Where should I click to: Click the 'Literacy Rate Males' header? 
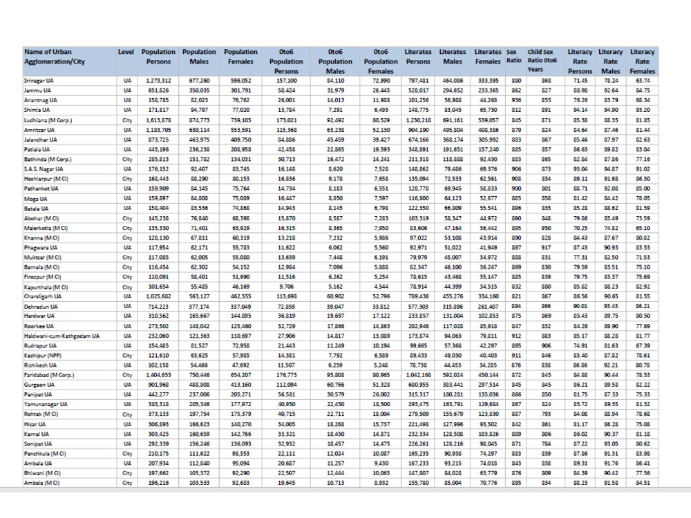pyautogui.click(x=610, y=61)
